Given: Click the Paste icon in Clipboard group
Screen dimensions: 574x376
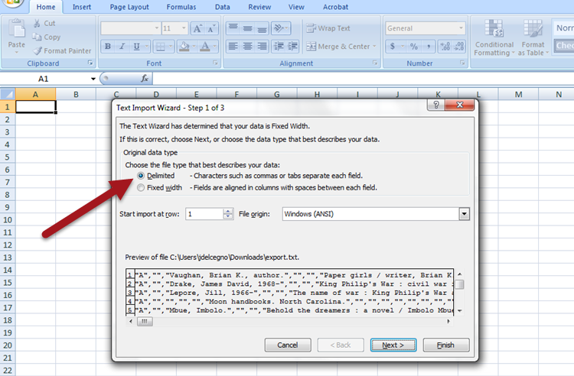Looking at the screenshot, I should pyautogui.click(x=17, y=28).
